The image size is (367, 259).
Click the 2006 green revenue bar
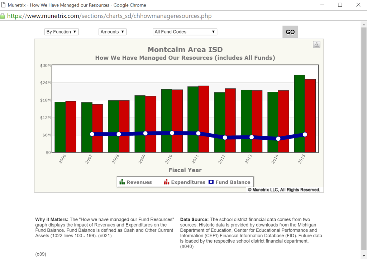coord(60,127)
